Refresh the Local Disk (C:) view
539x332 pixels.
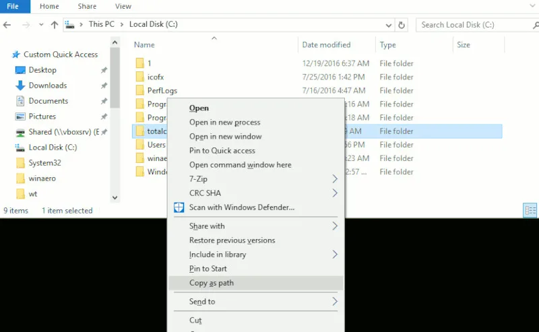401,25
